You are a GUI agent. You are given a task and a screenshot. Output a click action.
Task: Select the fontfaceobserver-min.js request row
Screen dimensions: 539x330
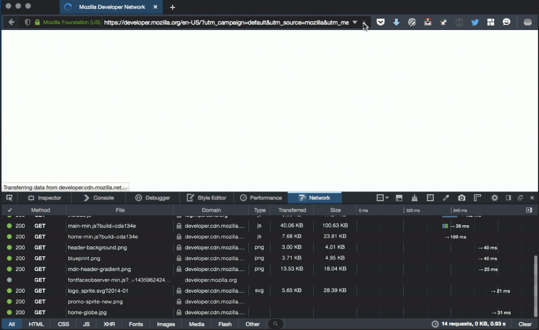(268, 280)
